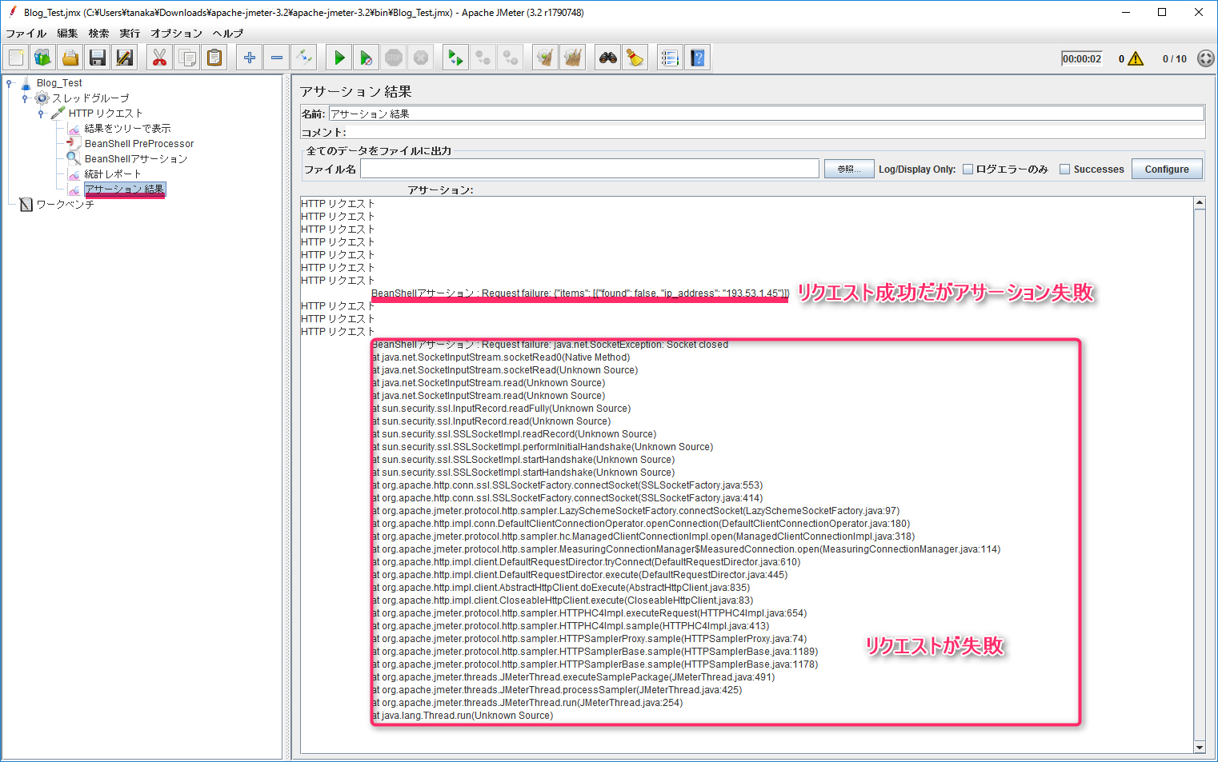Click scrollbar down arrow in results panel
1218x762 pixels.
(1200, 748)
